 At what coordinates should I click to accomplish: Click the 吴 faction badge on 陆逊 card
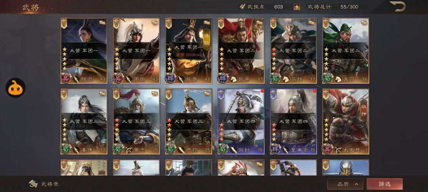pyautogui.click(x=65, y=78)
